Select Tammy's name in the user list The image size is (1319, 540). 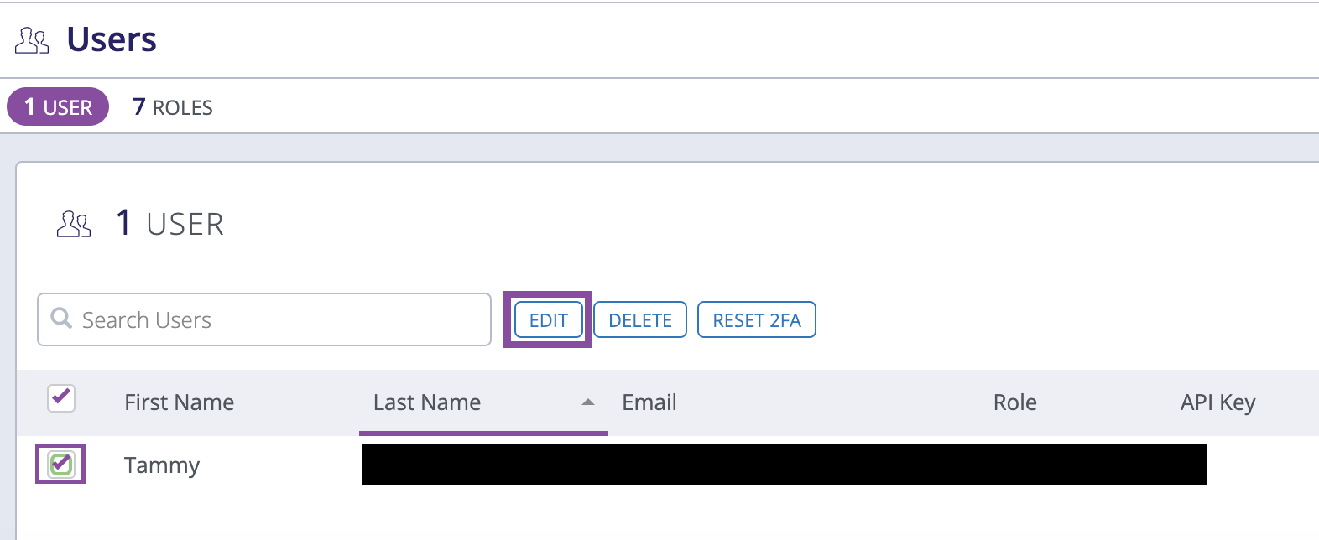click(162, 465)
